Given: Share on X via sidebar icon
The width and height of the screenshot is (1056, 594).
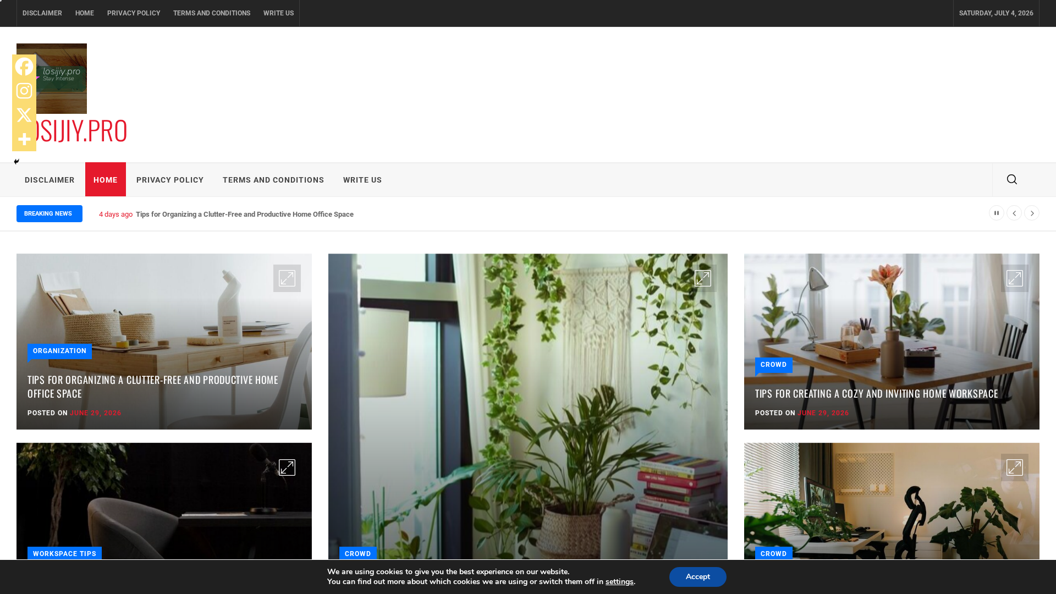Looking at the screenshot, I should click(x=24, y=115).
